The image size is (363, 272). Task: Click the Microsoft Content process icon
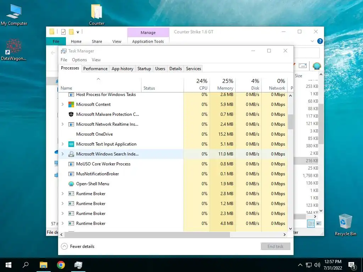(71, 104)
